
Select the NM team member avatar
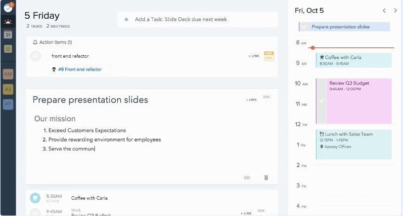click(8, 74)
